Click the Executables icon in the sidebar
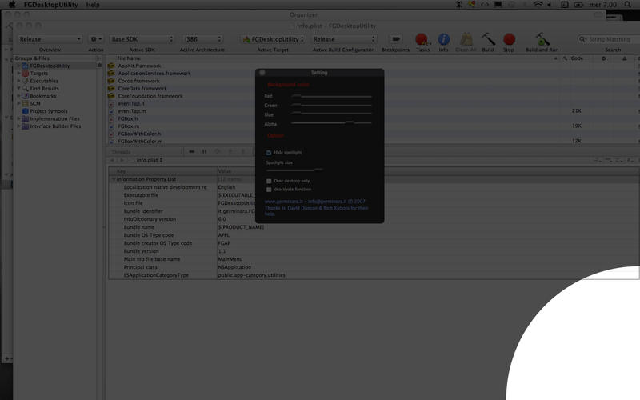 click(x=26, y=81)
